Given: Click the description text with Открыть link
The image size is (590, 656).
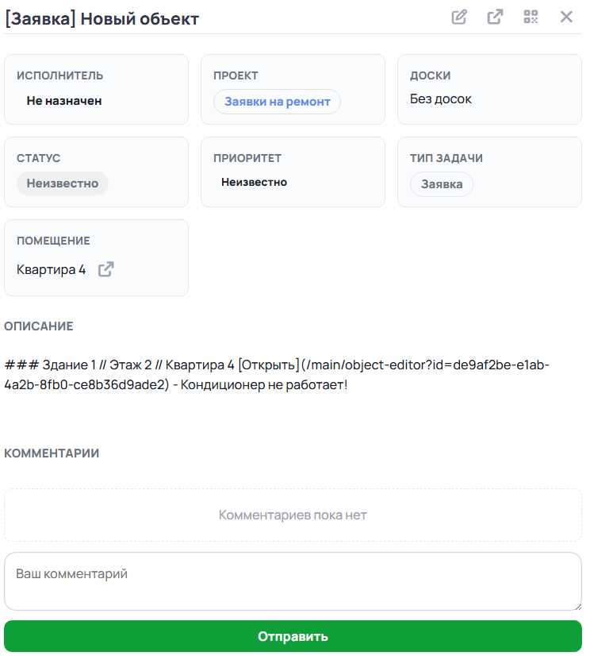Looking at the screenshot, I should pyautogui.click(x=277, y=374).
